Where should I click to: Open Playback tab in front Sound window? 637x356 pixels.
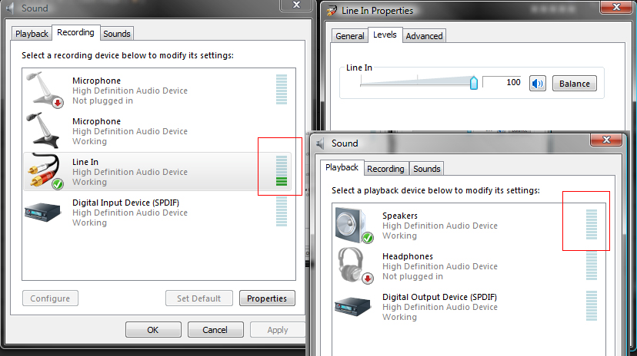click(342, 167)
